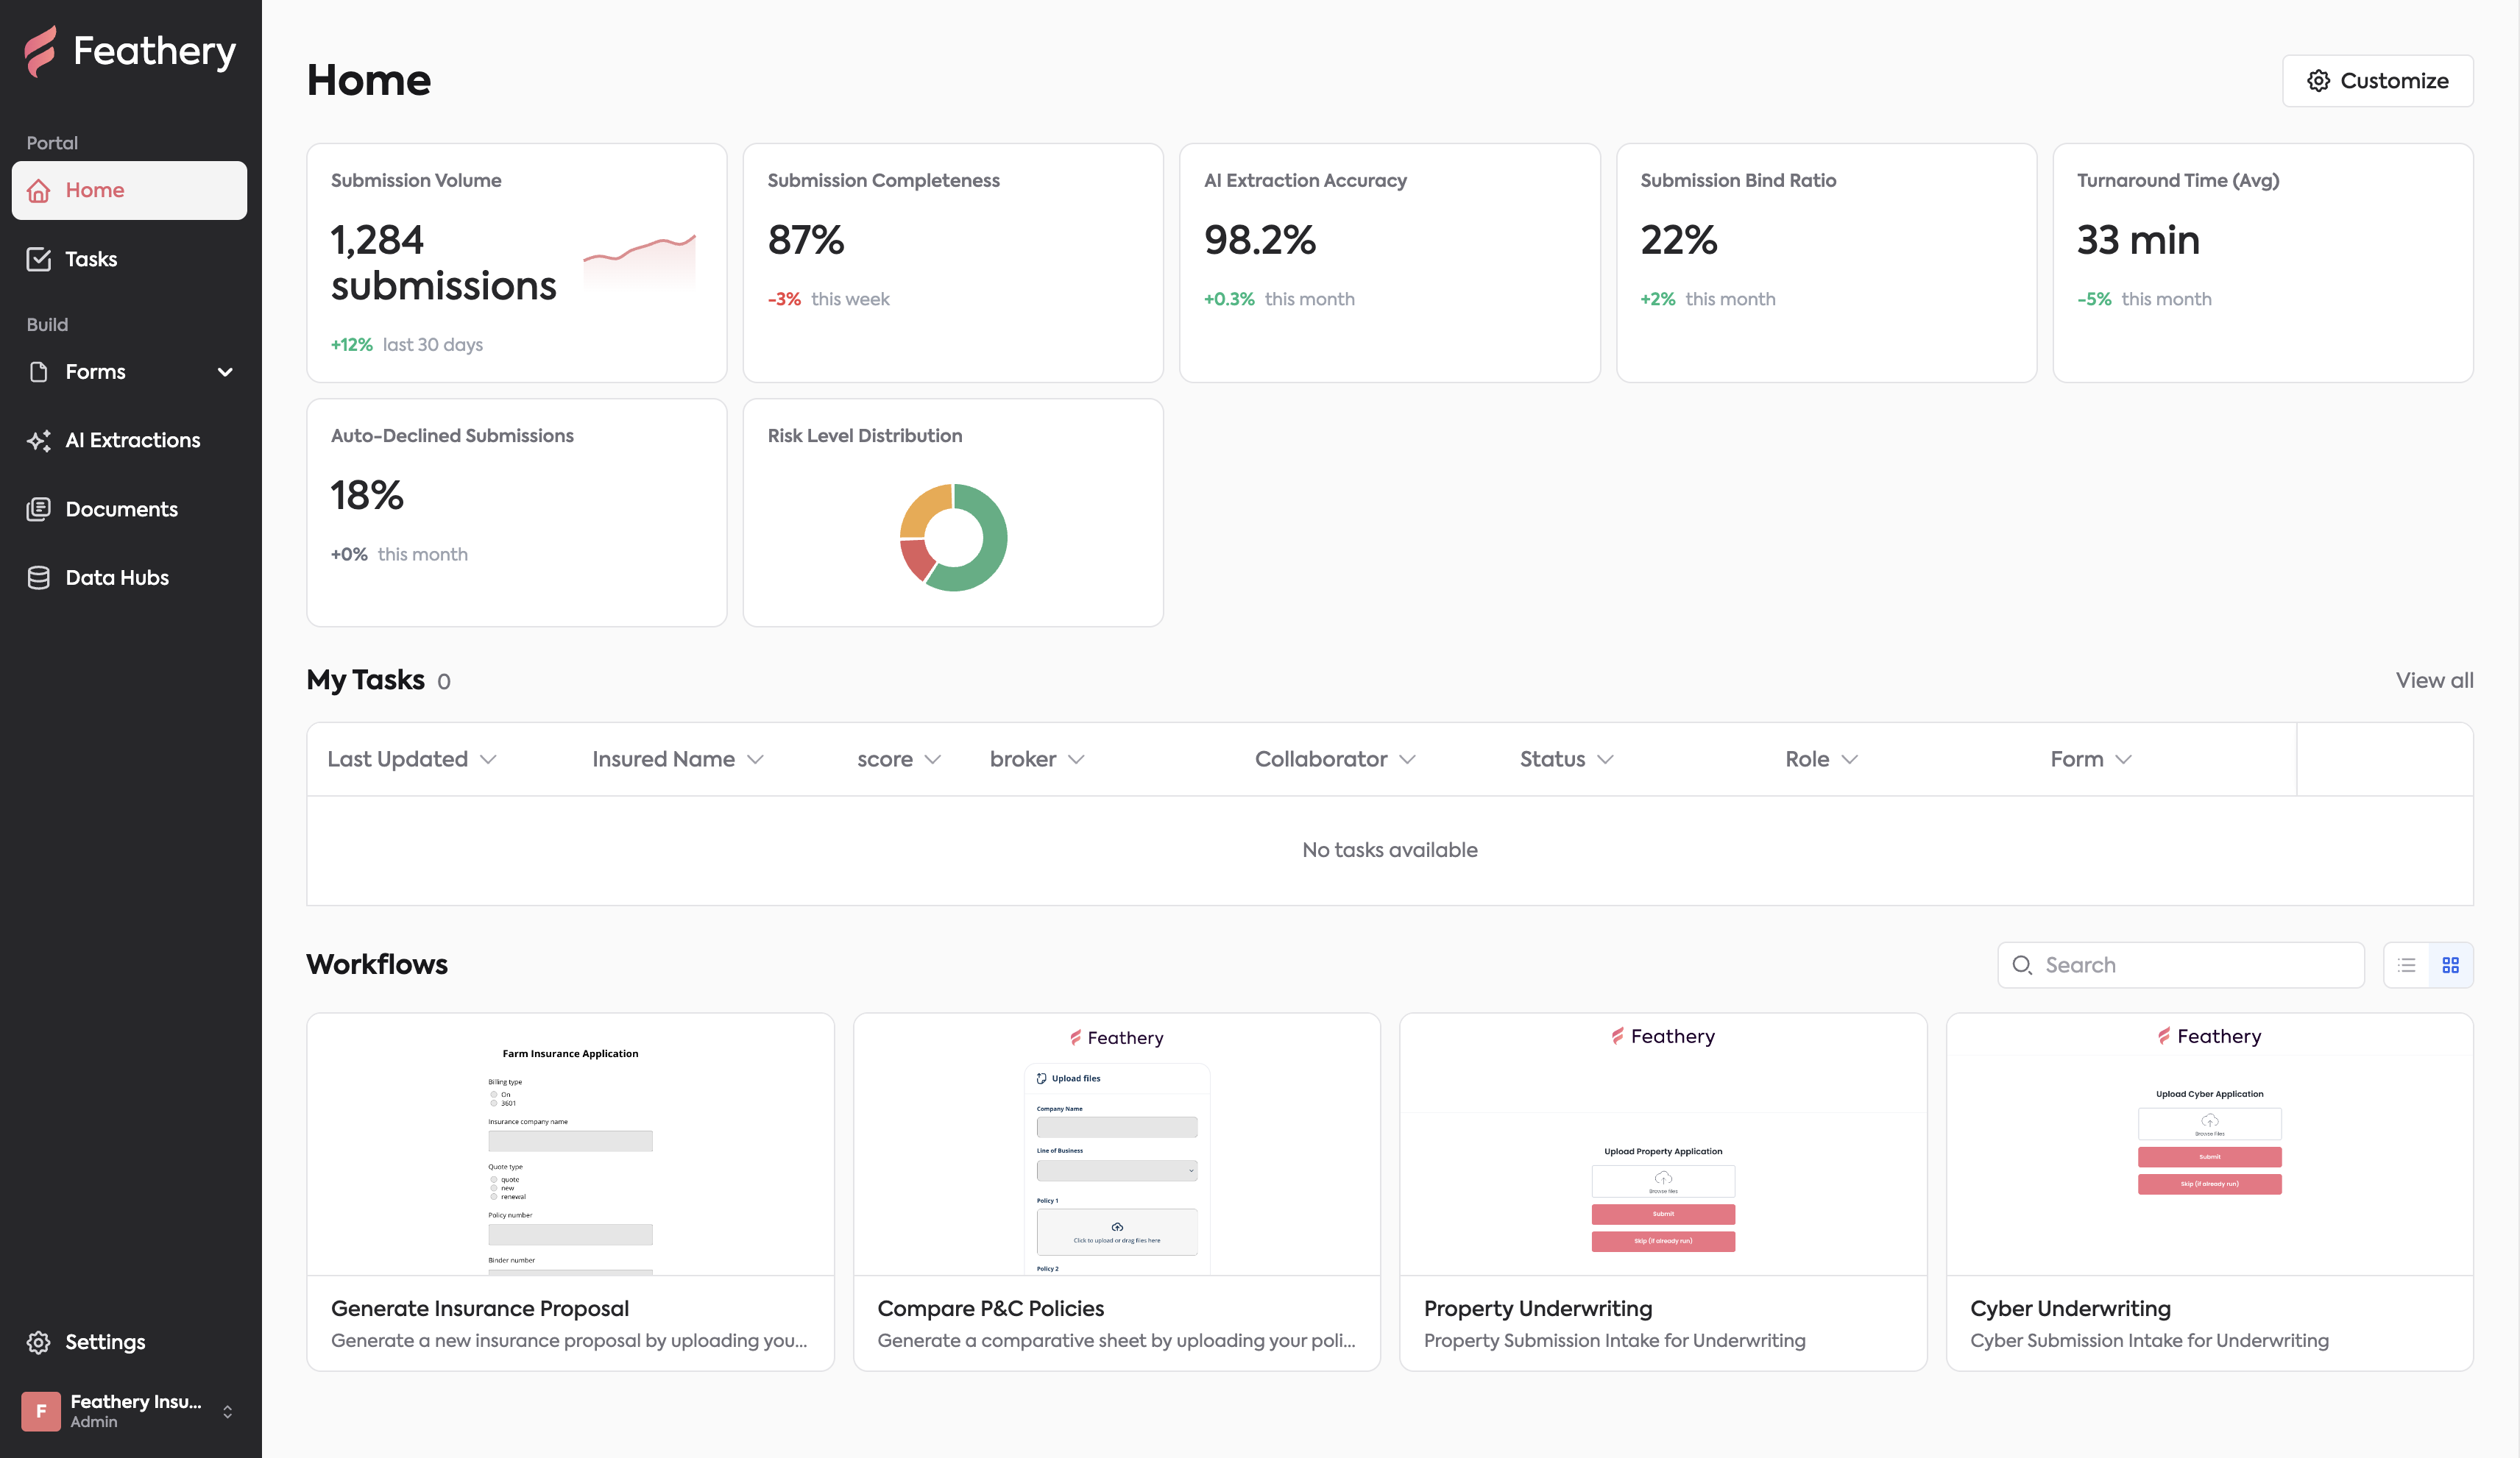Click the magnifier icon in Workflows search
This screenshot has width=2520, height=1458.
2022,965
